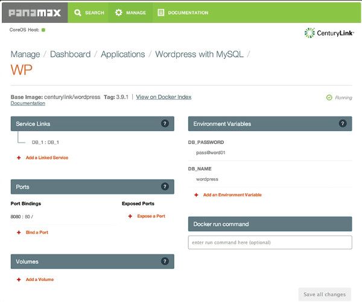The width and height of the screenshot is (362, 302).
Task: Focus the Docker run command input field
Action: click(270, 242)
